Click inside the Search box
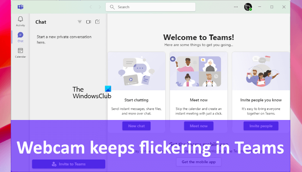The height and width of the screenshot is (172, 302). (x=151, y=7)
